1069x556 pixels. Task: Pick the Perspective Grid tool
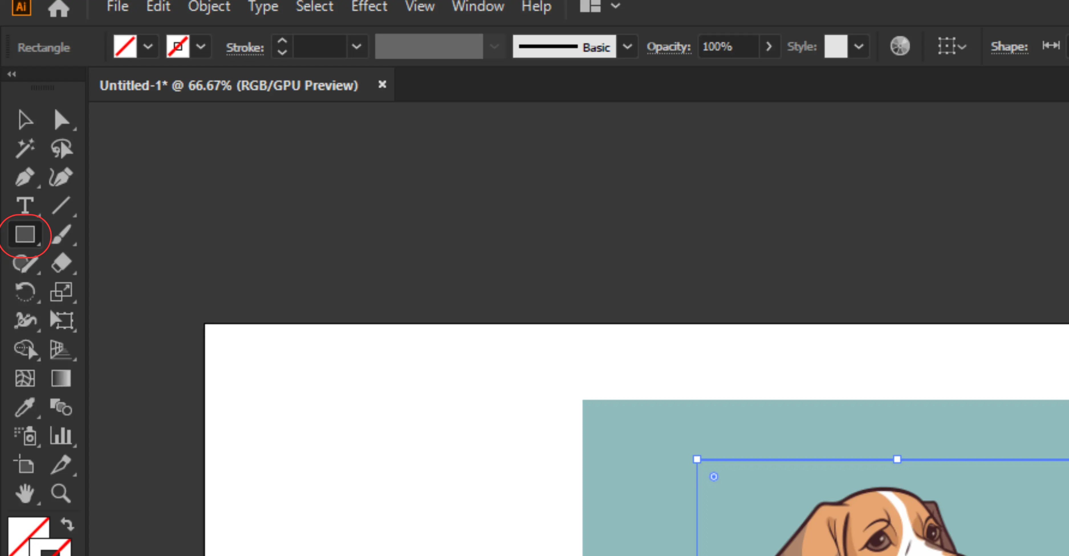click(x=61, y=349)
